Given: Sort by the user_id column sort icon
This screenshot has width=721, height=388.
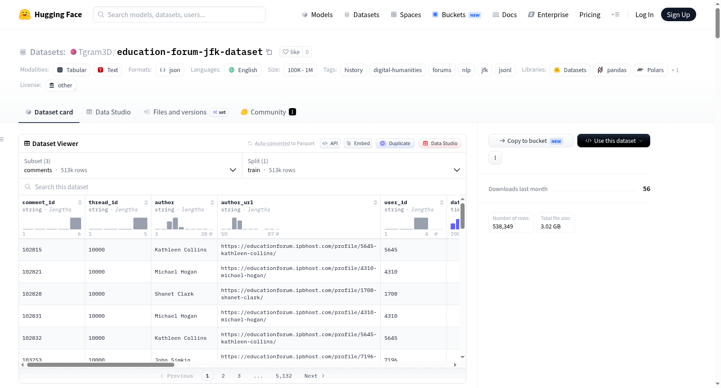Looking at the screenshot, I should [x=442, y=202].
